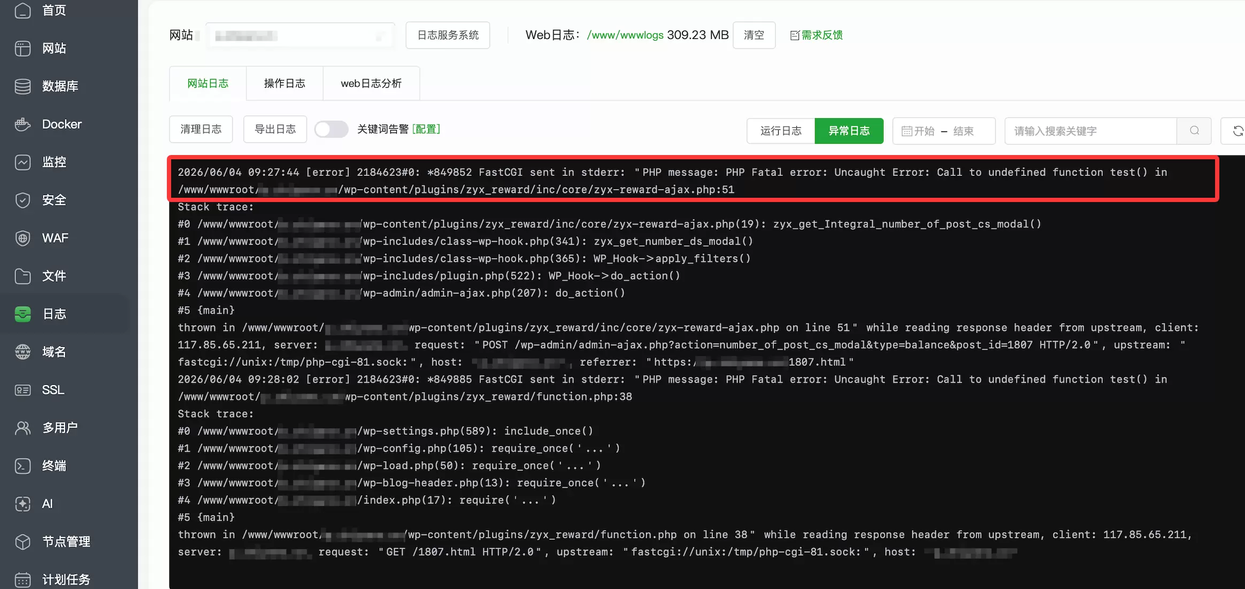
Task: Select the 运行日志 view button
Action: pyautogui.click(x=781, y=131)
